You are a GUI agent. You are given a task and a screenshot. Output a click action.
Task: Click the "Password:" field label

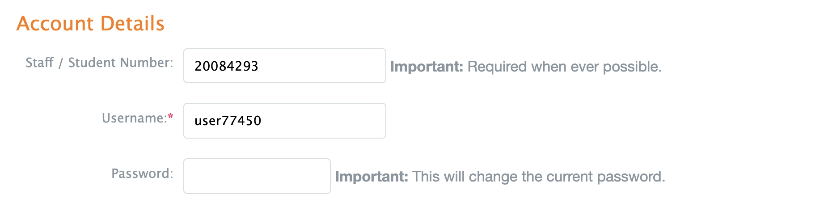point(142,173)
